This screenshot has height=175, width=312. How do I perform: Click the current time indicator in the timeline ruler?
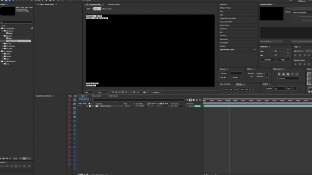(x=230, y=101)
